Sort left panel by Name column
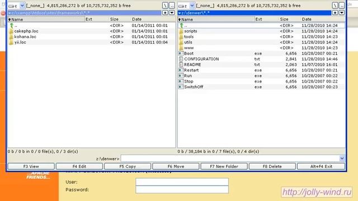Screen dimensions: 358x201 click(x=46, y=20)
